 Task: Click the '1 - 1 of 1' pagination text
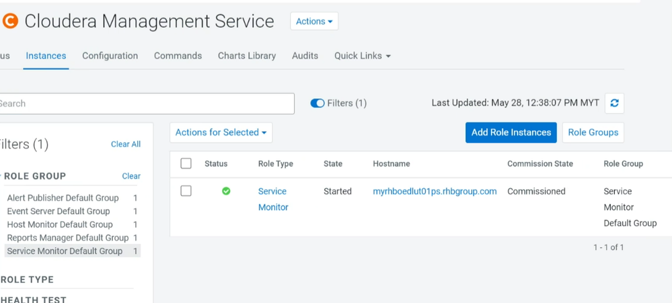pyautogui.click(x=609, y=247)
